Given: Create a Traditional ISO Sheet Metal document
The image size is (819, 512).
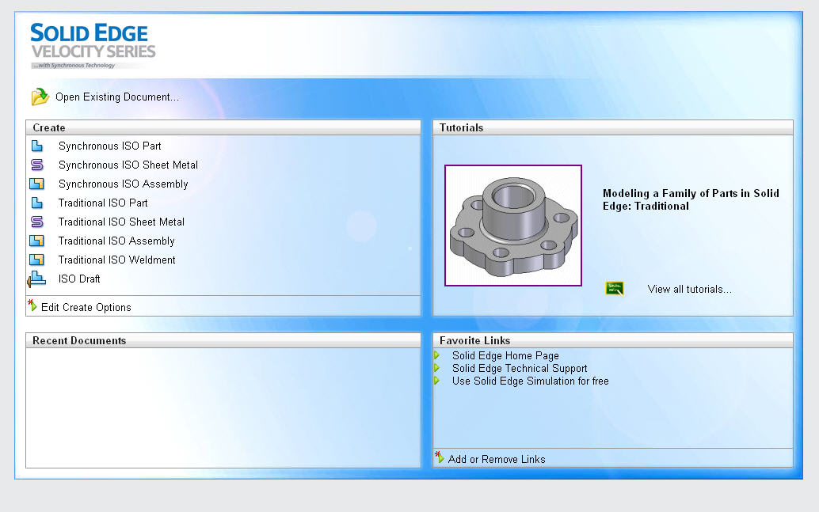Looking at the screenshot, I should [121, 222].
